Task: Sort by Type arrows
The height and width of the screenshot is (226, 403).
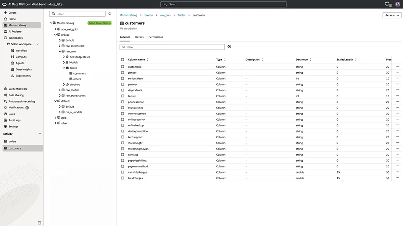Action: click(225, 59)
